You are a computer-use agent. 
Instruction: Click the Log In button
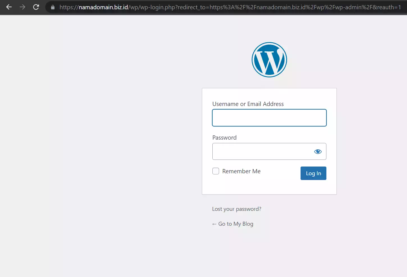coord(313,173)
